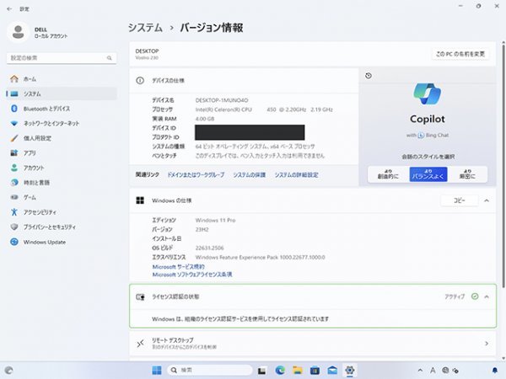Click the taskbar 検索 search box
The image size is (506, 379).
pos(210,370)
